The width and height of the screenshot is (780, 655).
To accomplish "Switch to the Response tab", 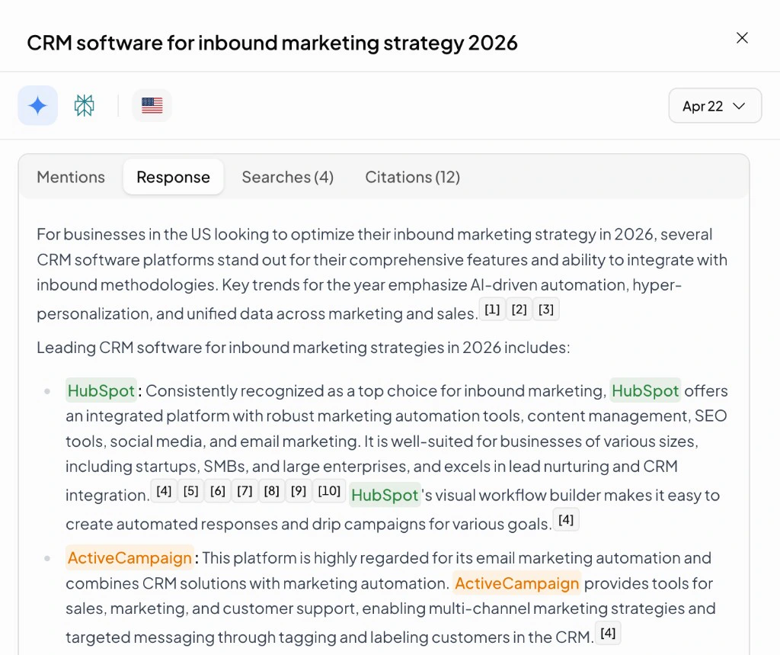I will (x=173, y=177).
